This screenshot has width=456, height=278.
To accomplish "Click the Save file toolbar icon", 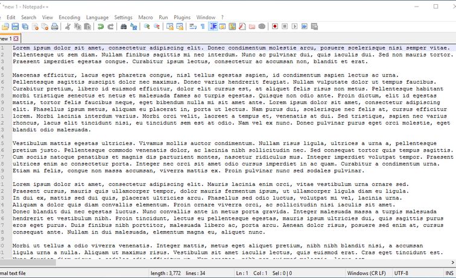I will click(15, 26).
